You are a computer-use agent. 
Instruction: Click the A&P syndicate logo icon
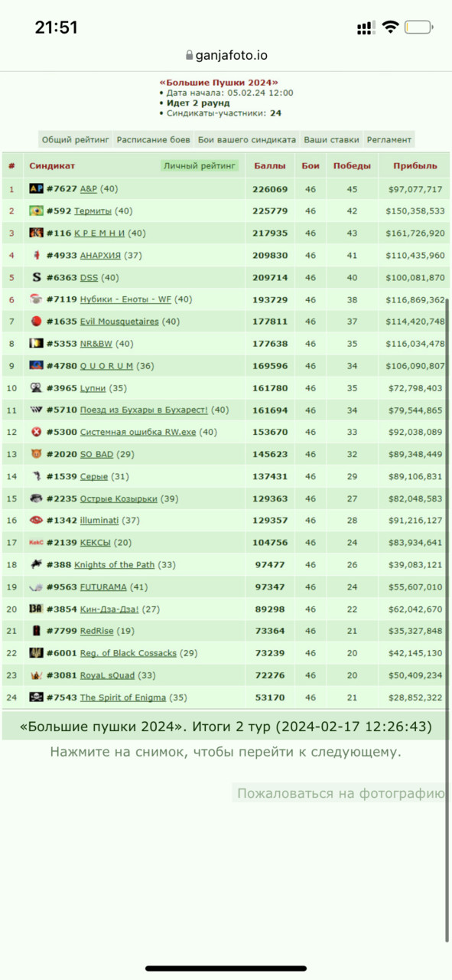tap(36, 188)
